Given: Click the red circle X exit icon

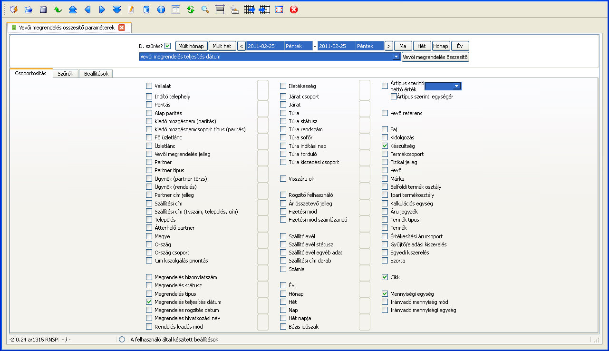Looking at the screenshot, I should tap(294, 9).
